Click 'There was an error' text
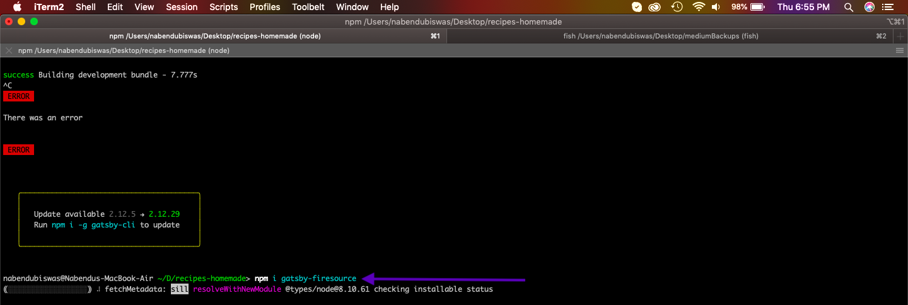This screenshot has width=908, height=305. tap(43, 118)
